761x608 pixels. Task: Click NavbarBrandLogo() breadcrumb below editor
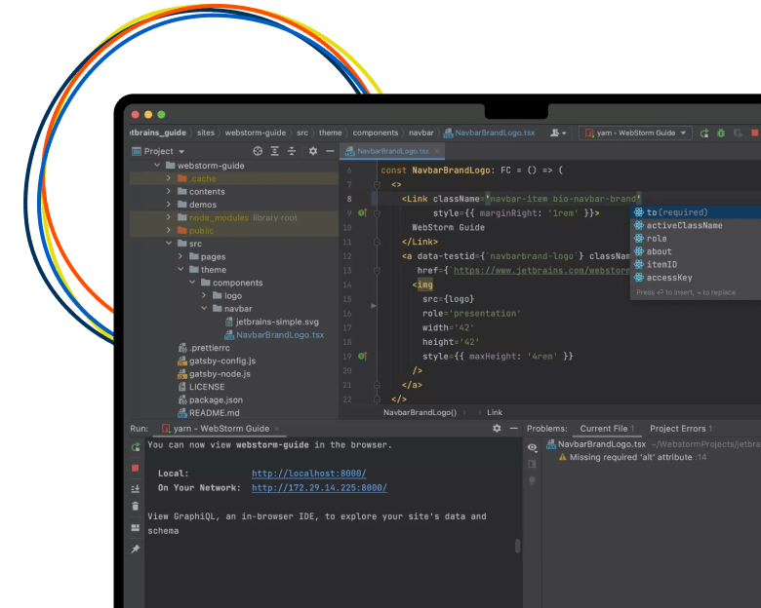point(420,412)
